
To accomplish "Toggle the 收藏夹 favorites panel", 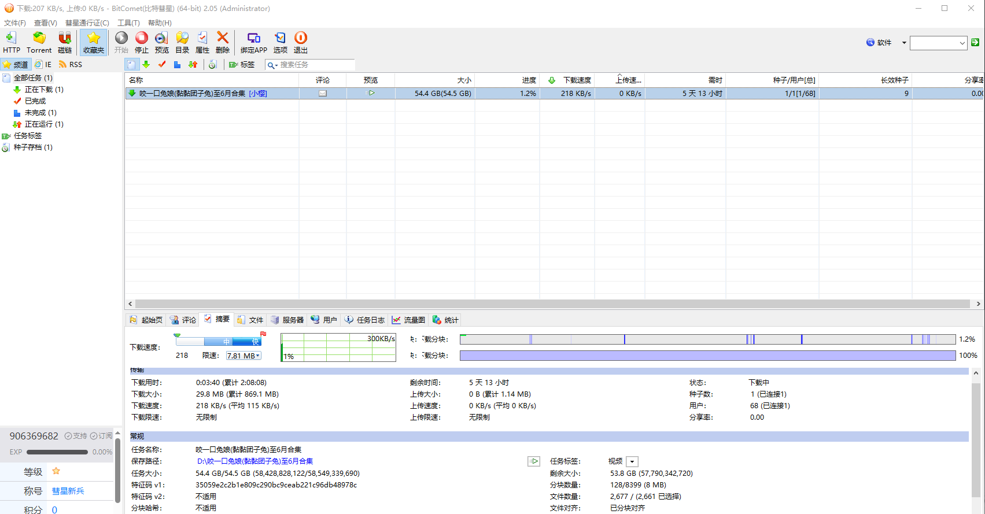I will [93, 42].
